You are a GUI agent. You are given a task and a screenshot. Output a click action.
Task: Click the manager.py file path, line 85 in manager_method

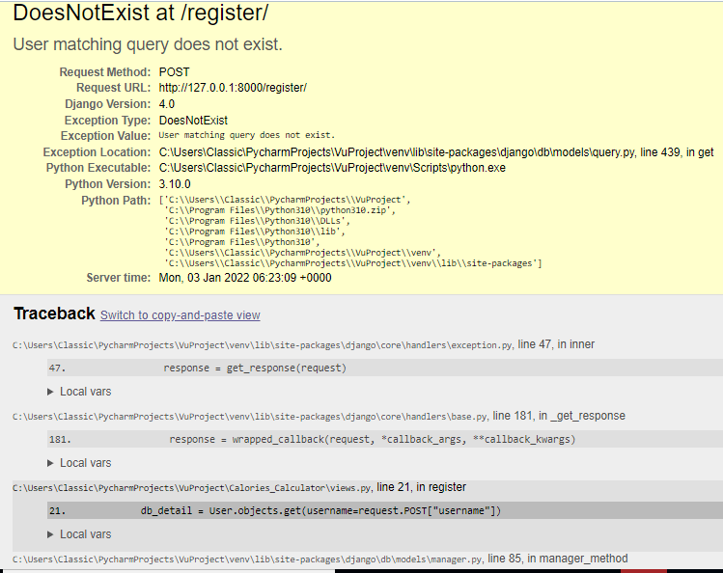click(x=320, y=559)
